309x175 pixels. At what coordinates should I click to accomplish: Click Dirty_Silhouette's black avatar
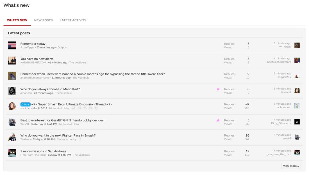click(x=297, y=122)
